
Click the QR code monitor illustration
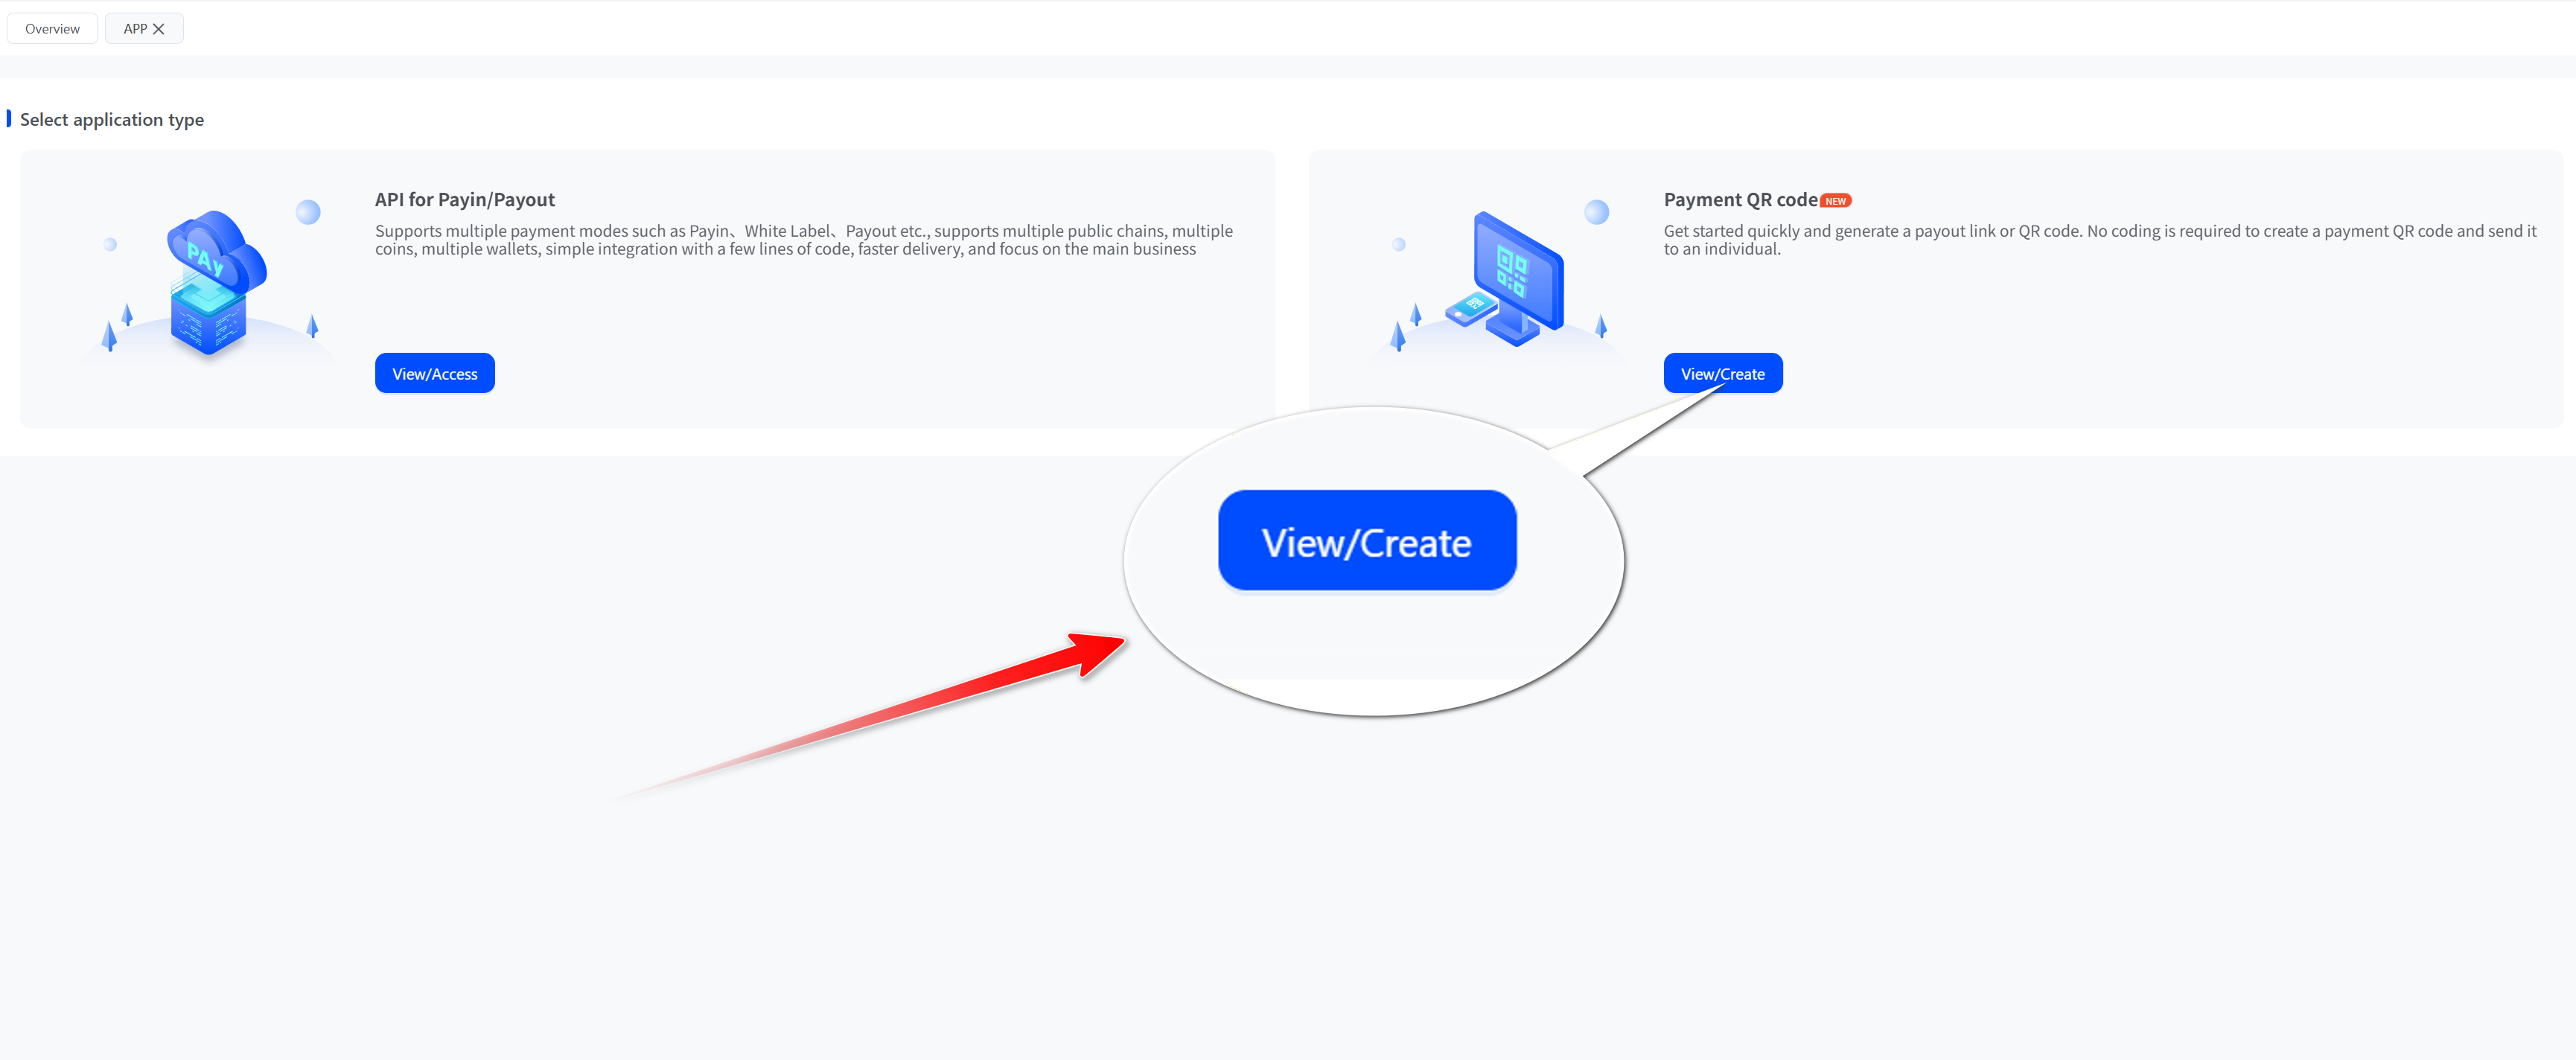pos(1517,271)
